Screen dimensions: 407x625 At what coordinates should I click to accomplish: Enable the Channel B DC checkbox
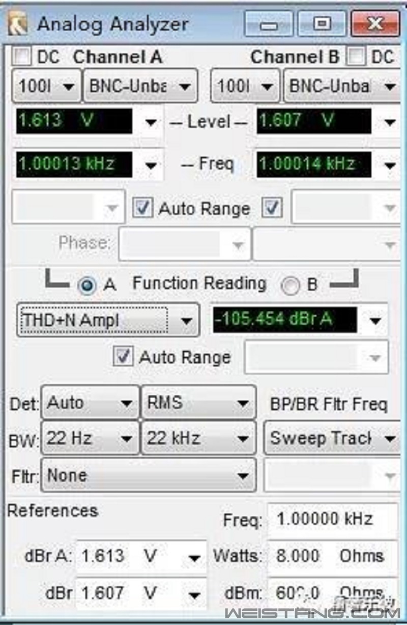(x=356, y=56)
